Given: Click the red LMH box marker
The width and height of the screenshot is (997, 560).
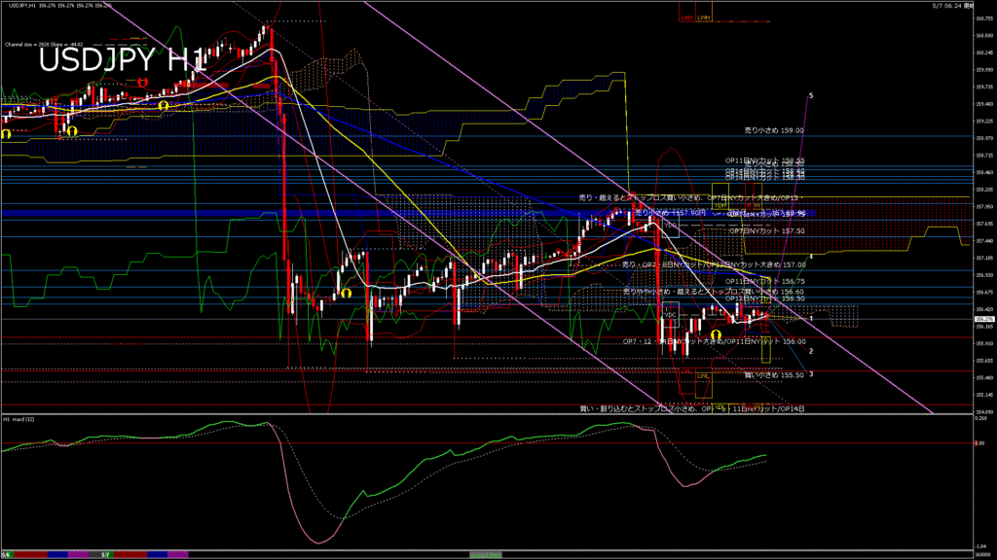Looking at the screenshot, I should point(686,17).
